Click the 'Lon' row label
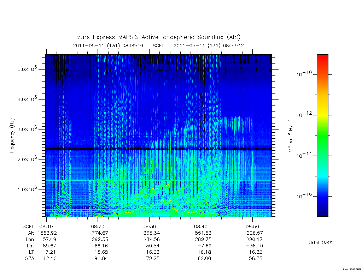The image size is (362, 271). tap(30, 240)
